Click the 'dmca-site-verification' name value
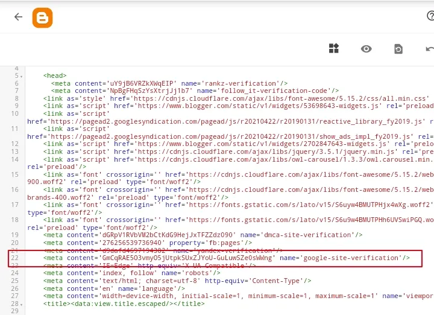This screenshot has width=434, height=315. pyautogui.click(x=307, y=235)
